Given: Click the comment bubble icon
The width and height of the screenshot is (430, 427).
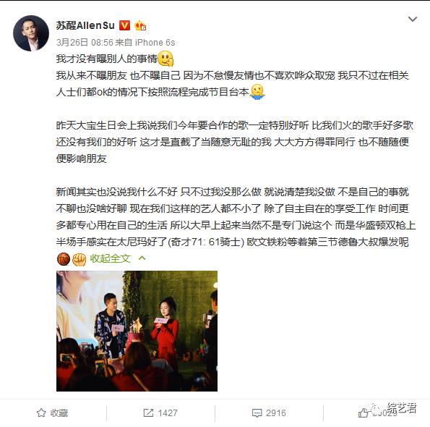Looking at the screenshot, I should (x=257, y=413).
